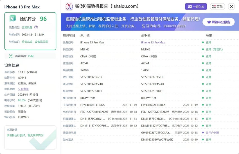This screenshot has height=154, width=239.
Task: Click the 正常（零售机）result text
Action: (x=214, y=49)
